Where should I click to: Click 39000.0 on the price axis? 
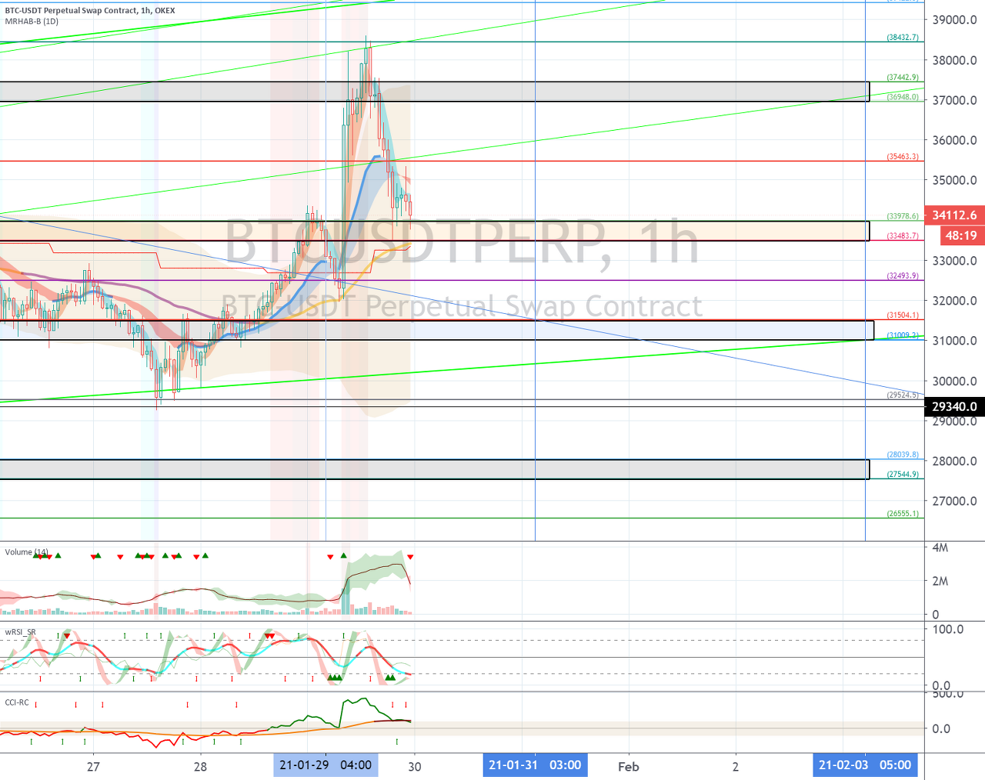click(954, 20)
